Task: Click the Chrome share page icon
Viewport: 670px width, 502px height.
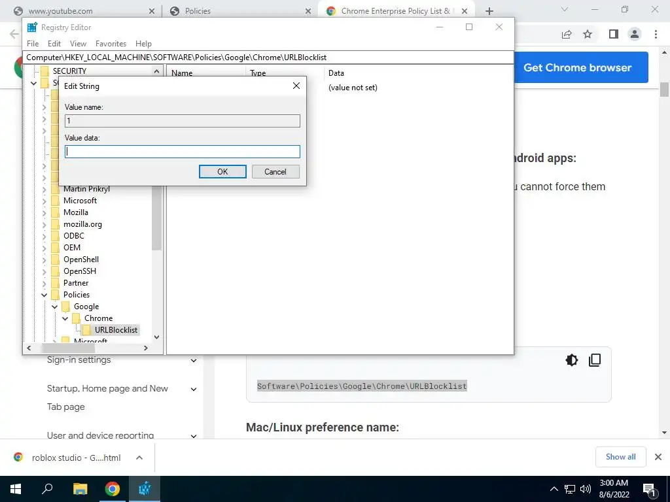Action: tap(567, 34)
